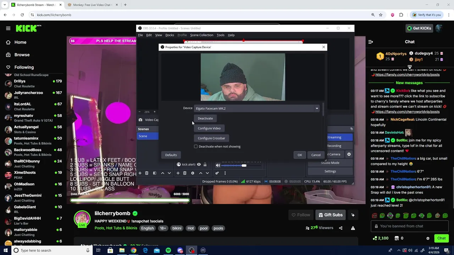The height and width of the screenshot is (255, 454).
Task: Toggle visibility of the kick alerts source
Action: (199, 165)
